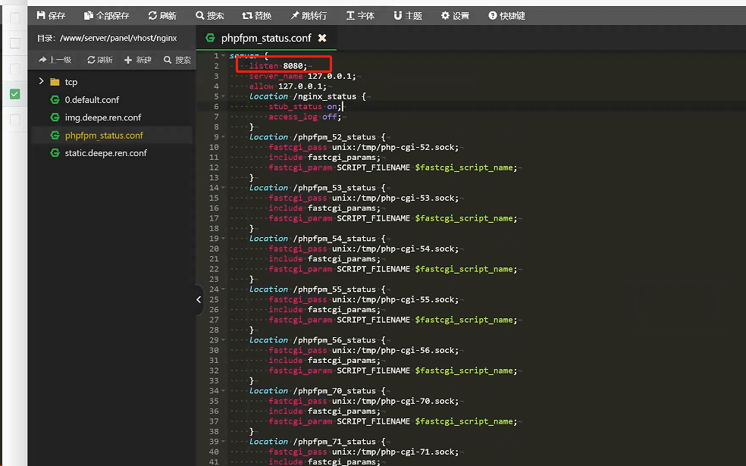The height and width of the screenshot is (466, 746).
Task: Open Jump to line (跳转行)
Action: tap(309, 16)
